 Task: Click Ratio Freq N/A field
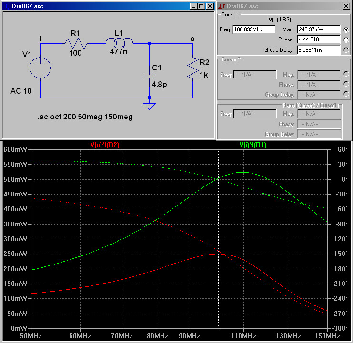click(x=255, y=114)
